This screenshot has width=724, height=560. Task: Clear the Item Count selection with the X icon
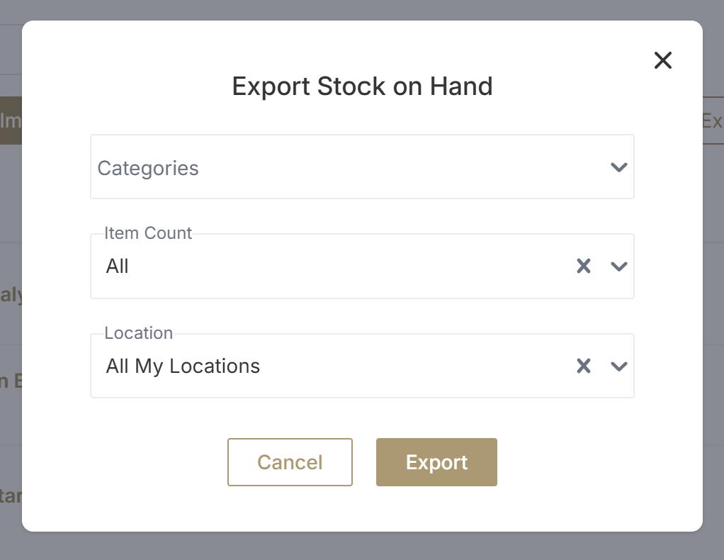583,266
